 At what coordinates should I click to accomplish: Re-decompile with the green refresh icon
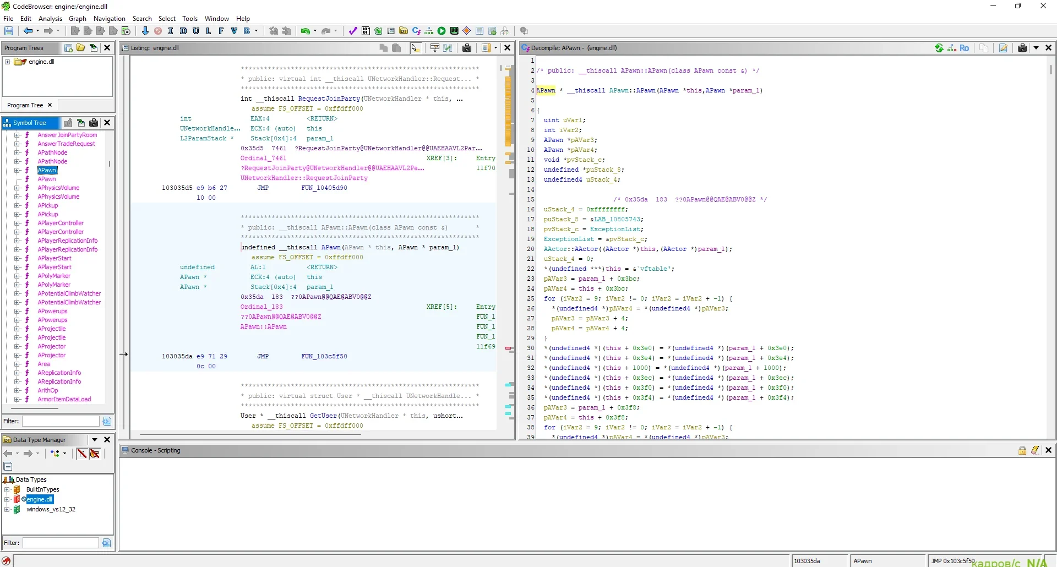(x=939, y=48)
